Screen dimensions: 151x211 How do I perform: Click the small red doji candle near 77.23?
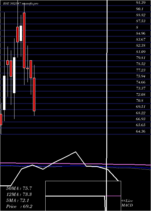(27, 68)
